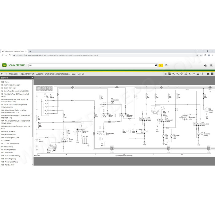Viewport: 215px width, 215px height.
Task: Click the undo arrow in the viewer toolbar
Action: [190, 74]
